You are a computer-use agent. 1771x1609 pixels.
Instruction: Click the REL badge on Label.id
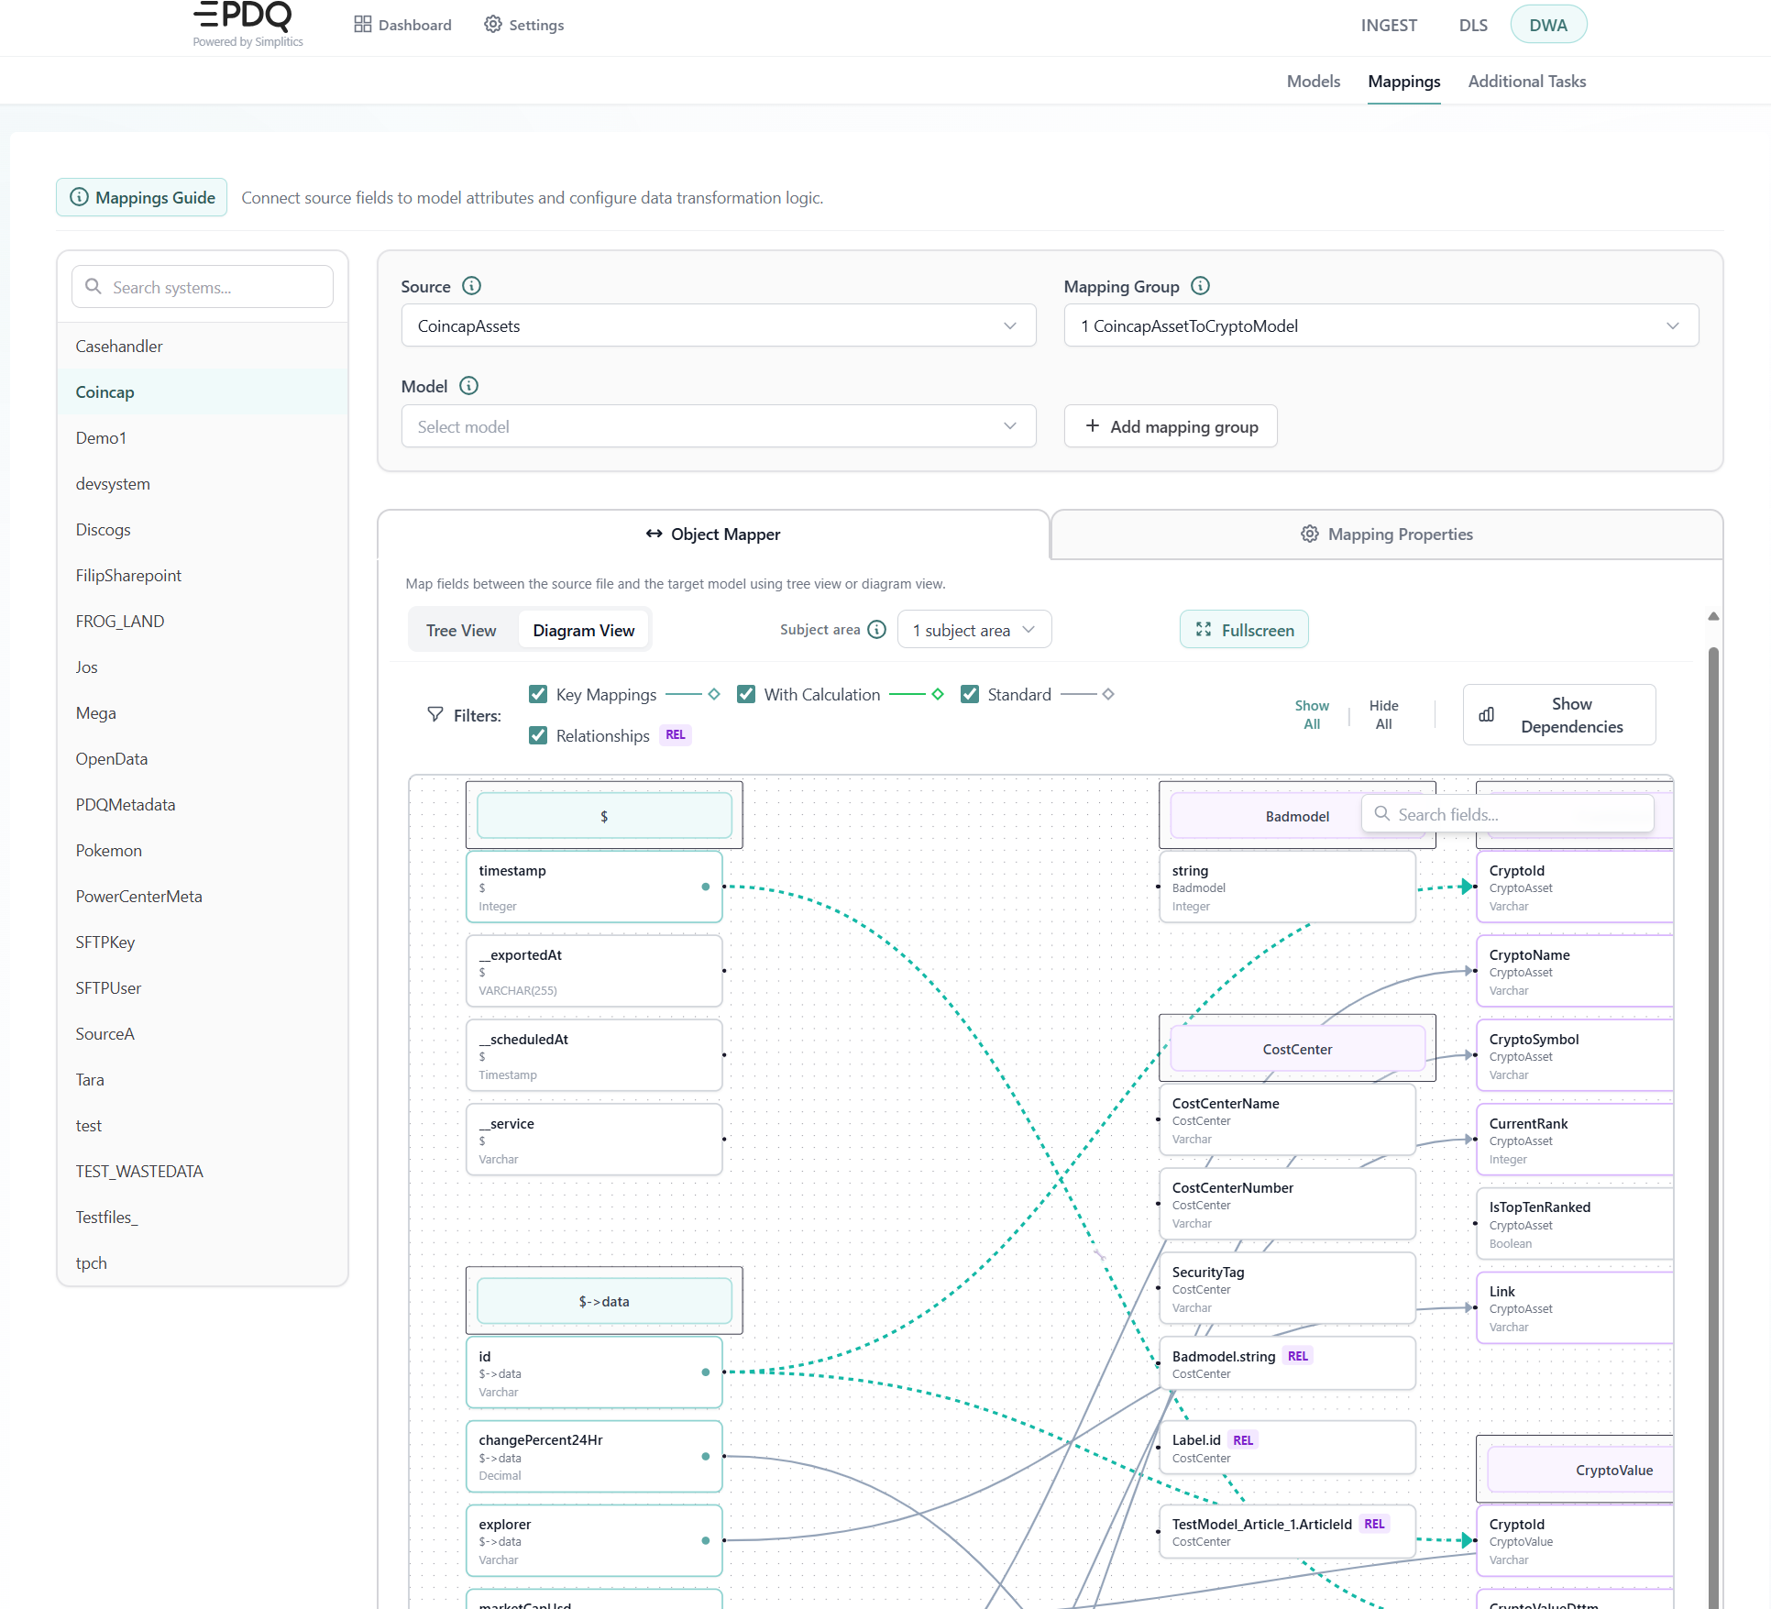[1243, 1440]
